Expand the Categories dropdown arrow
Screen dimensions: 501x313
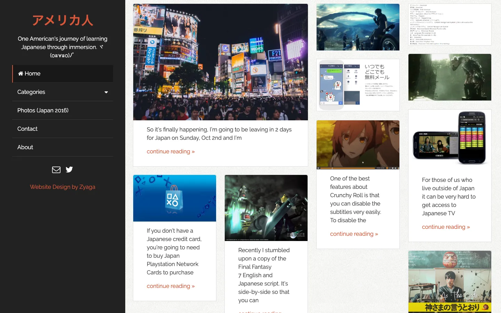pos(106,92)
